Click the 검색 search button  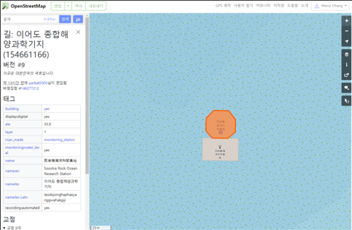tap(65, 19)
